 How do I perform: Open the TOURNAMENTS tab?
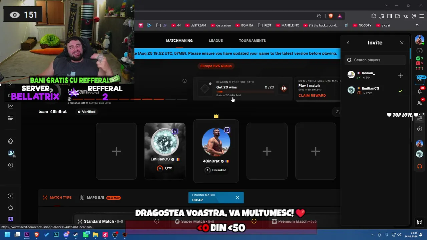pos(252,41)
